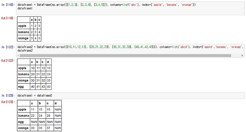Click the horizontal scrollbar thumb in cell 122
246x132 pixels.
[x=125, y=55]
